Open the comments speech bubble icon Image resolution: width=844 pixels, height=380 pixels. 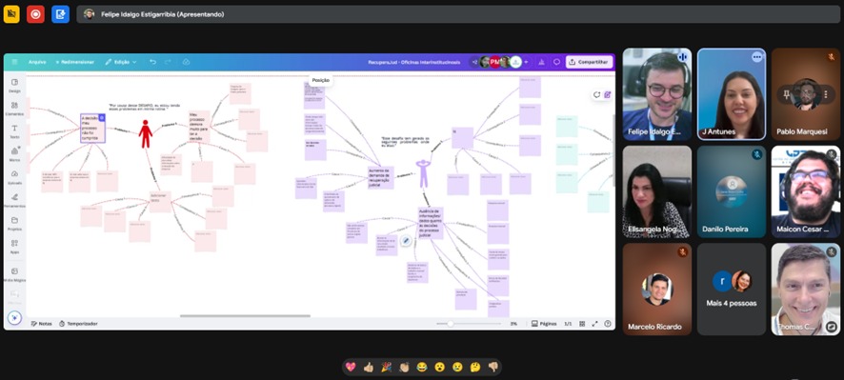click(556, 62)
